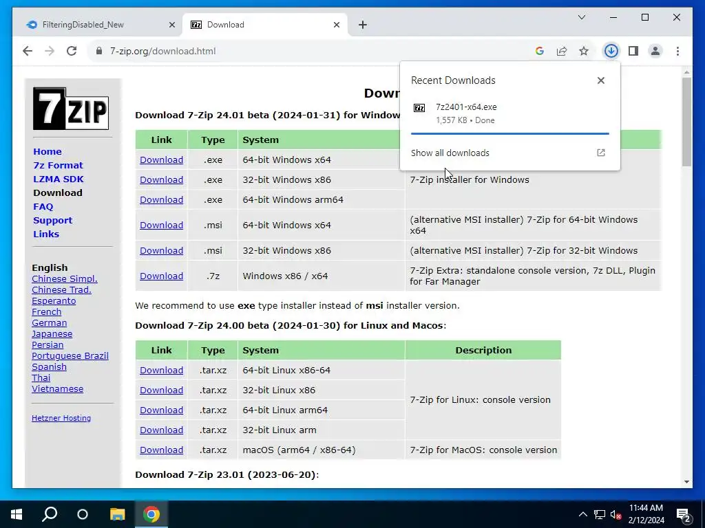Share this page via share icon

(562, 51)
